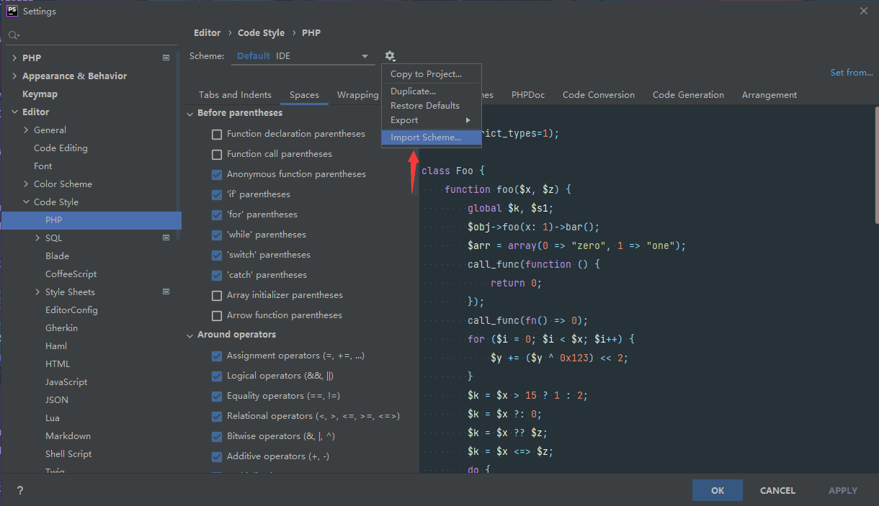Expand the General tree node
Image resolution: width=879 pixels, height=506 pixels.
(x=26, y=130)
